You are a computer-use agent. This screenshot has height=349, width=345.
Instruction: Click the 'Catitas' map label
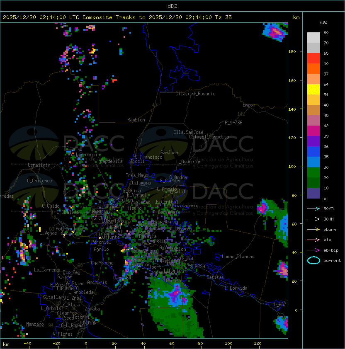215,277
